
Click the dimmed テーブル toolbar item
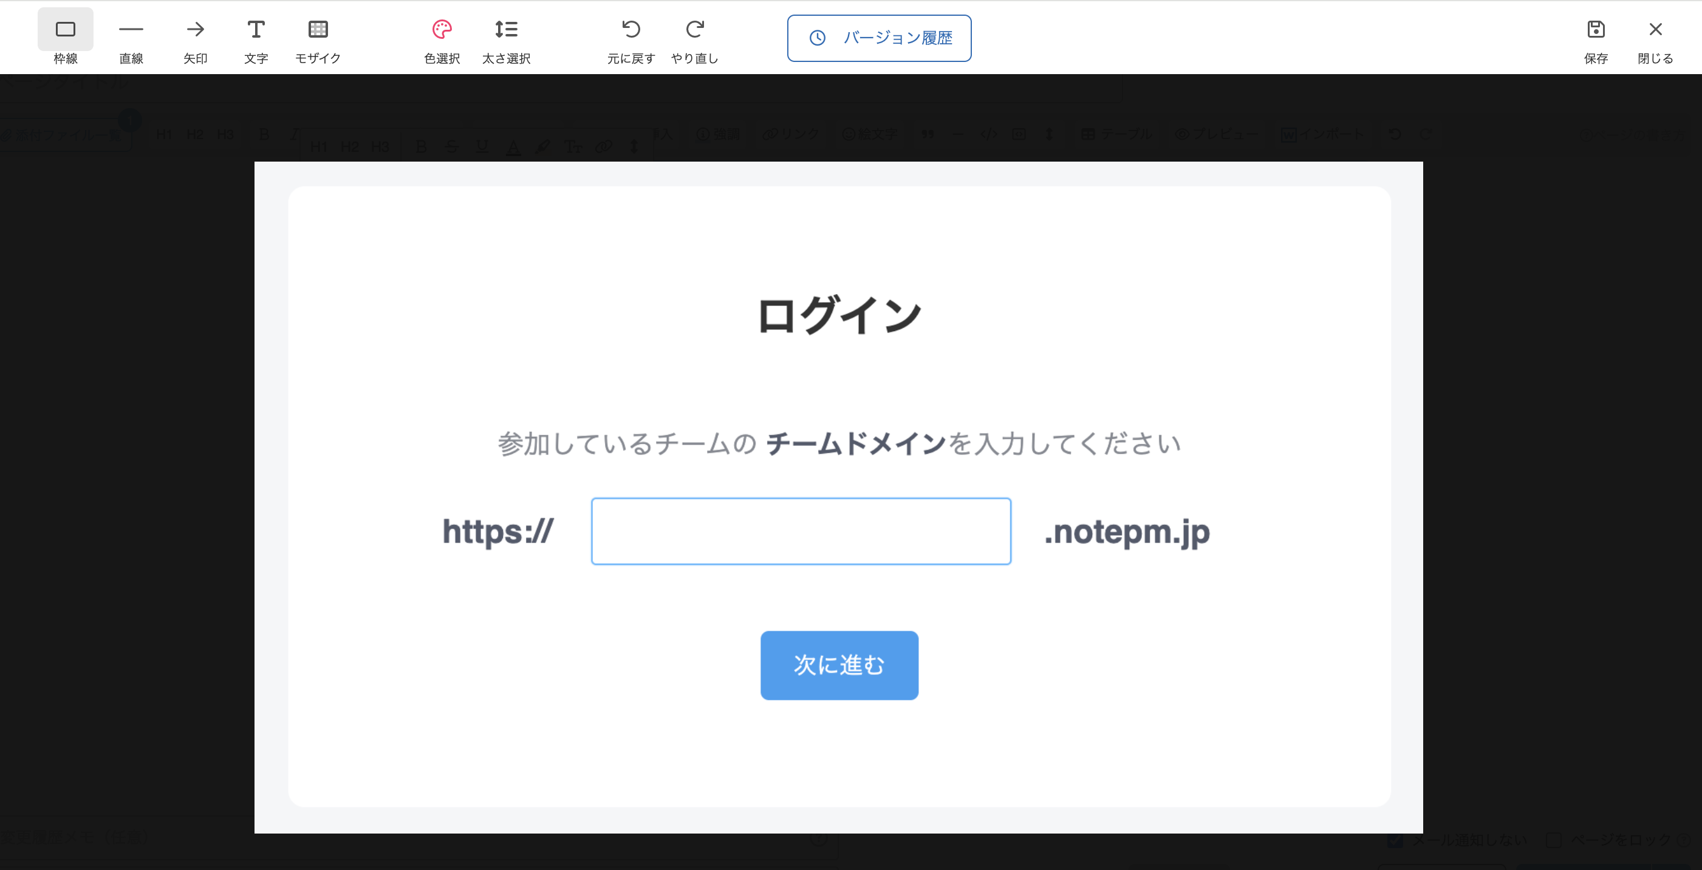click(x=1116, y=134)
